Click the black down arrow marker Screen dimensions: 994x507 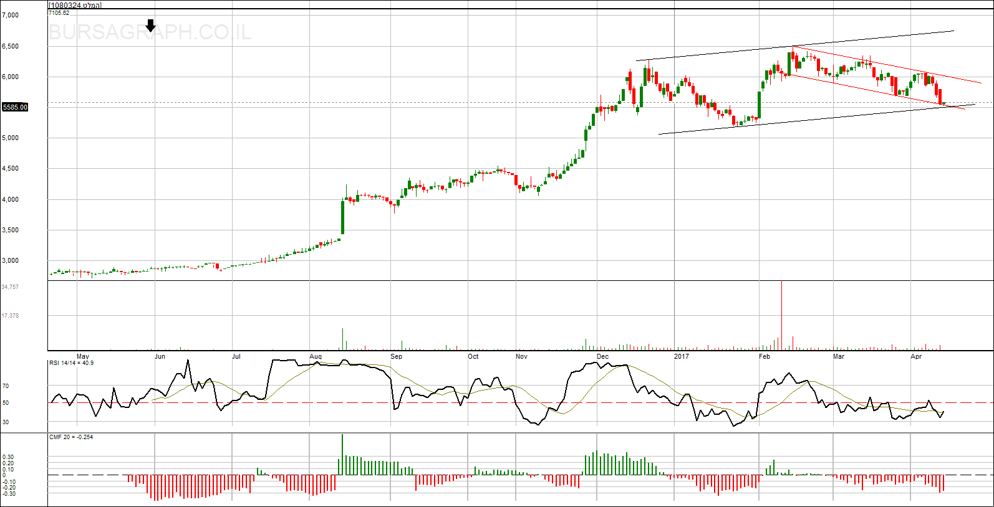(150, 26)
